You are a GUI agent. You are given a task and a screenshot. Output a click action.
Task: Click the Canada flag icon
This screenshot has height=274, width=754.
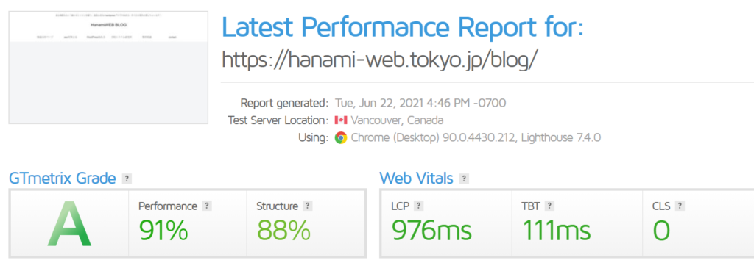point(341,120)
